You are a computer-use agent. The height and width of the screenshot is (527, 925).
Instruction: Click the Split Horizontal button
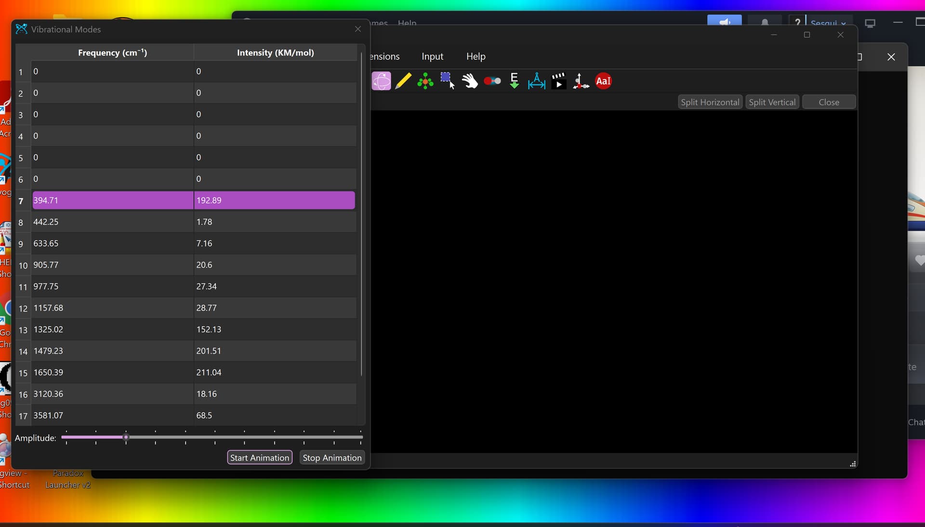710,102
